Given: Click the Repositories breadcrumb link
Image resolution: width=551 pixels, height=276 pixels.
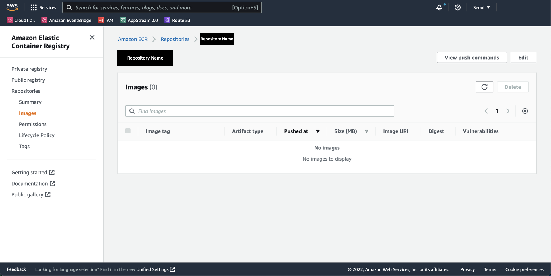Looking at the screenshot, I should pyautogui.click(x=175, y=39).
